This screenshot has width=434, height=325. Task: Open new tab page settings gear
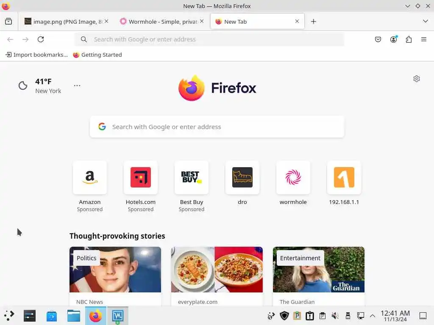(x=416, y=79)
